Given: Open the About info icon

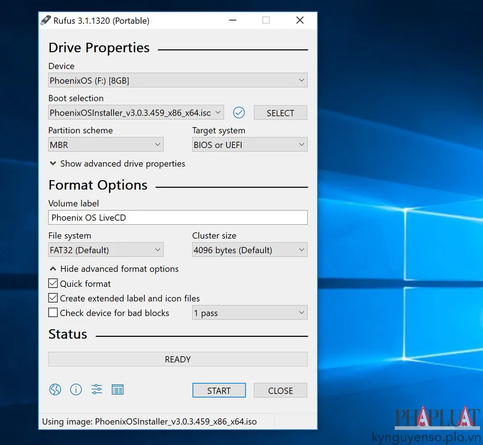Looking at the screenshot, I should pos(76,389).
